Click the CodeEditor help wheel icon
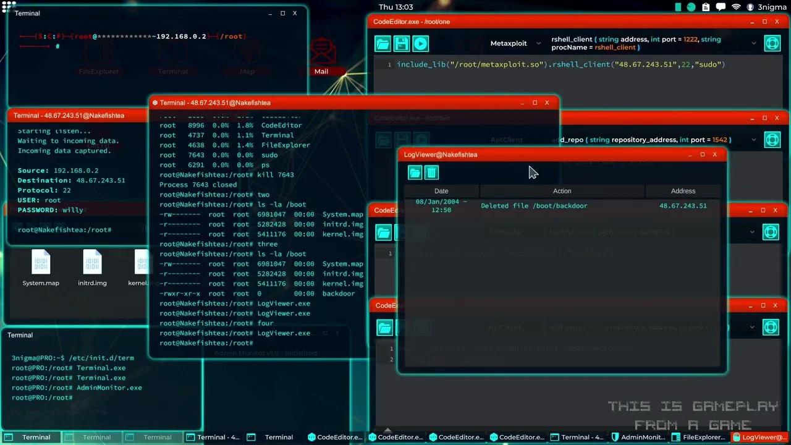The image size is (791, 445). tap(772, 43)
